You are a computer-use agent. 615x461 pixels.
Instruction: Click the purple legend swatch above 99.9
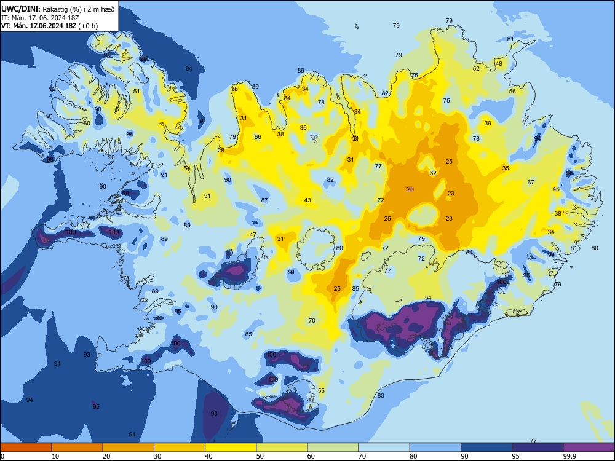tap(589, 447)
